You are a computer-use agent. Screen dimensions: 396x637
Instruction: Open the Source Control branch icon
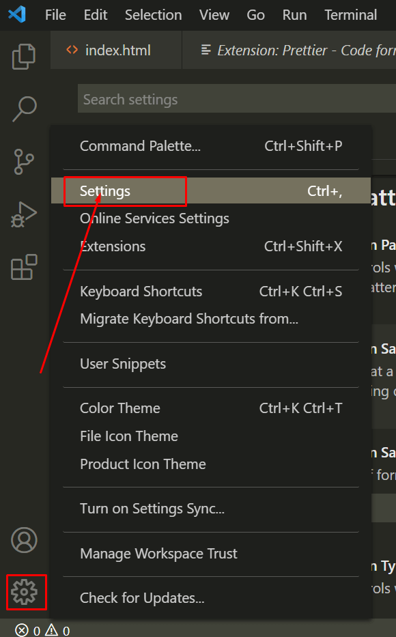pyautogui.click(x=24, y=162)
